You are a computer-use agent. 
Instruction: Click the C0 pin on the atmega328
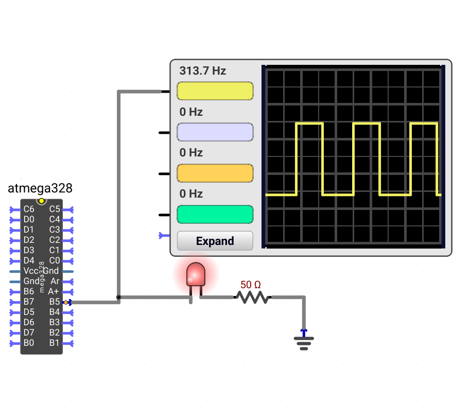coord(68,261)
